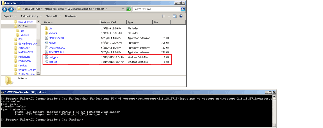Select the bin folder icon in file list
This screenshot has height=128, width=323.
[46, 28]
